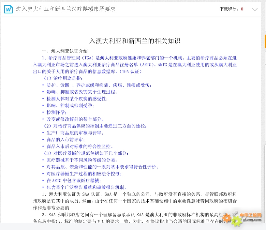Click the bullet 医疗器械基于不同风险等级的分类
The image size is (266, 230).
pos(80,160)
